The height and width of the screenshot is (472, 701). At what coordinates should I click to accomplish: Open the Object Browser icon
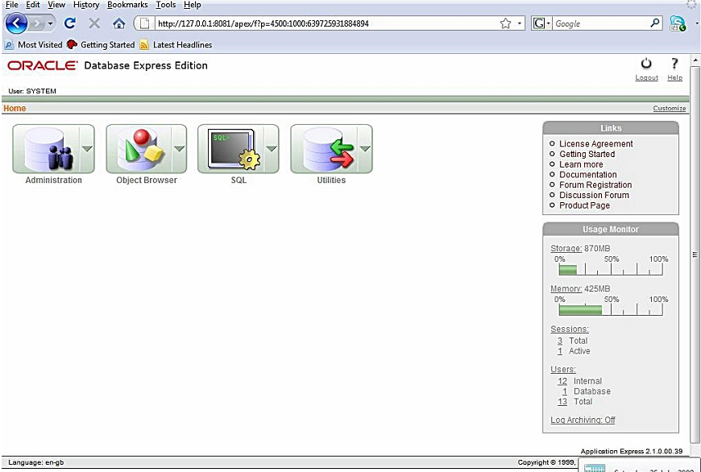(139, 149)
